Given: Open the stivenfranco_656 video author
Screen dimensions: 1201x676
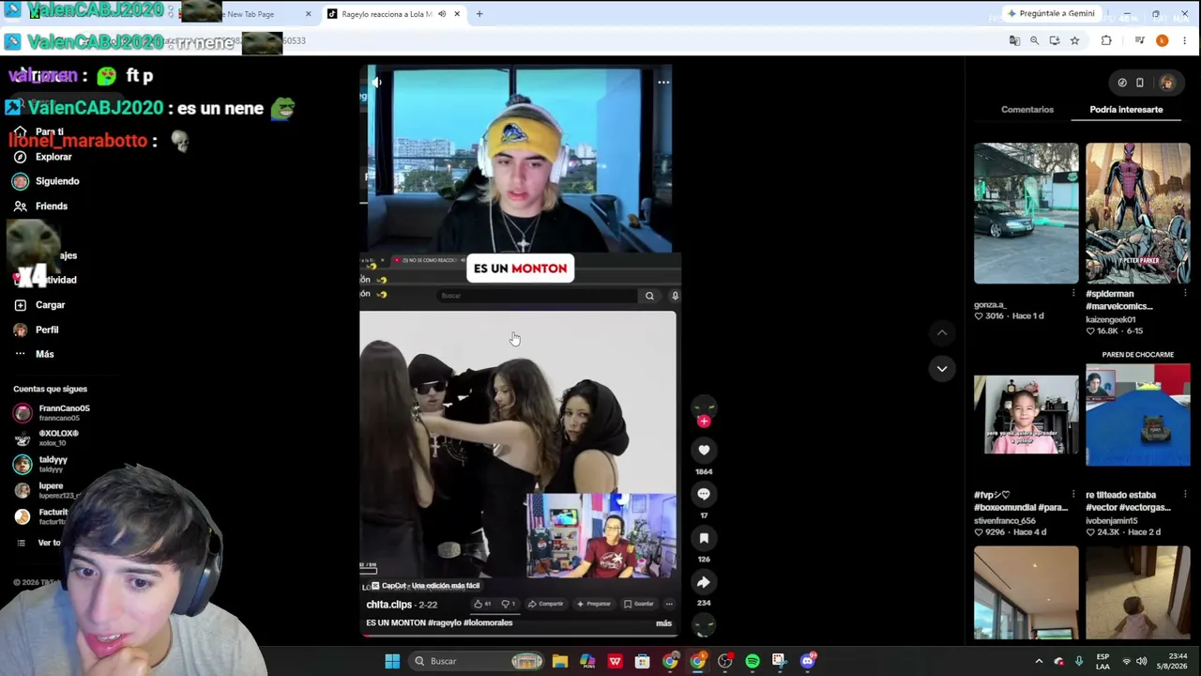Looking at the screenshot, I should 1005,520.
